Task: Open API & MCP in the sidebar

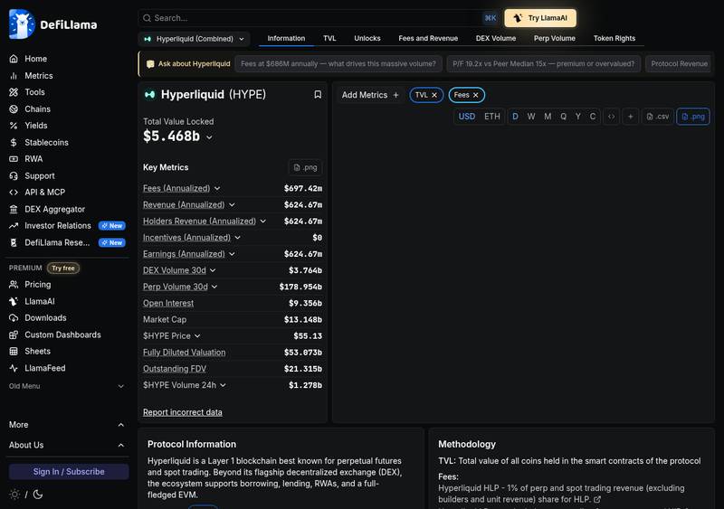Action: point(44,193)
